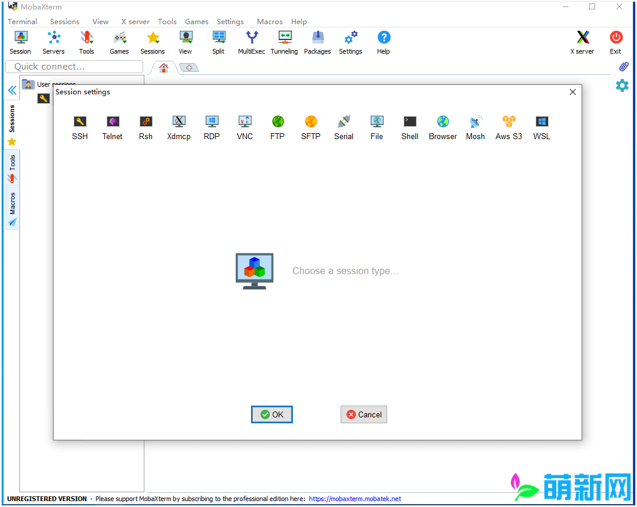The height and width of the screenshot is (507, 637).
Task: Select Aws S3 session type
Action: point(509,128)
